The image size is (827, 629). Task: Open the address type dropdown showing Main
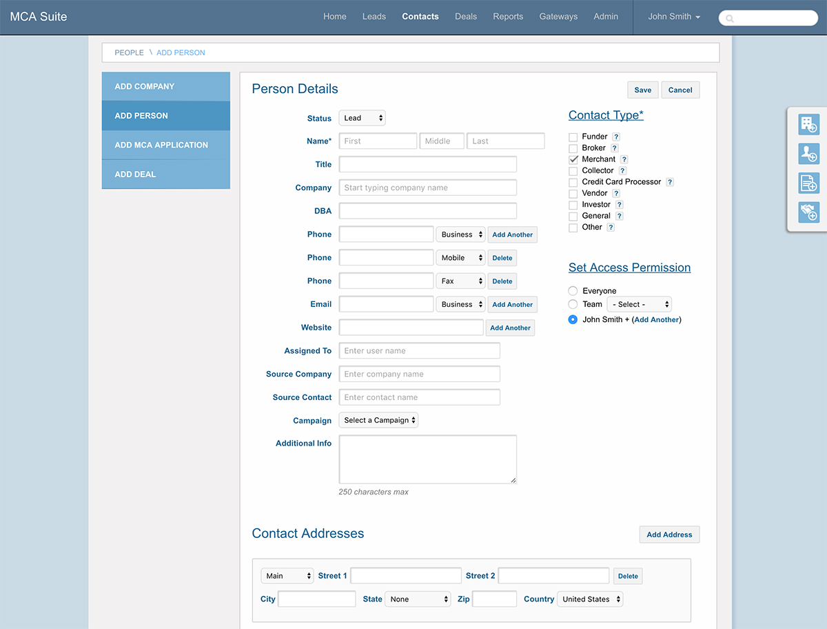[287, 576]
